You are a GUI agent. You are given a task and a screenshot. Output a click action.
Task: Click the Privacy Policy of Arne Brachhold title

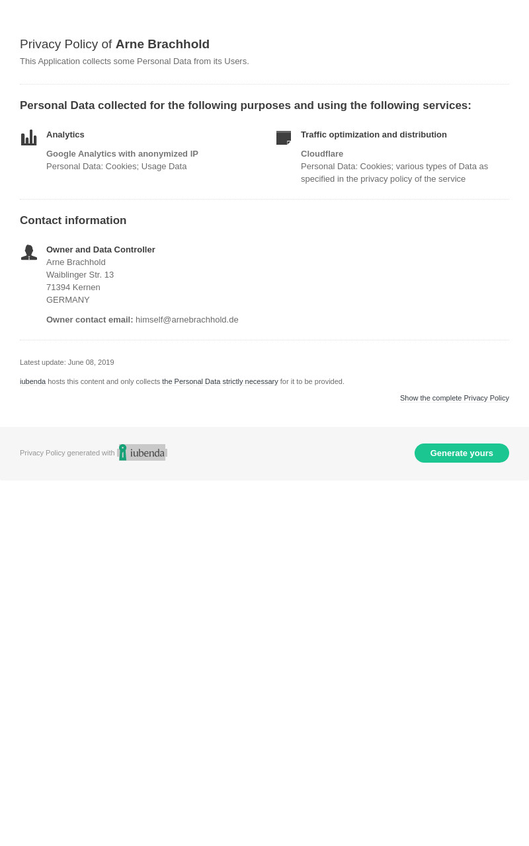(114, 44)
